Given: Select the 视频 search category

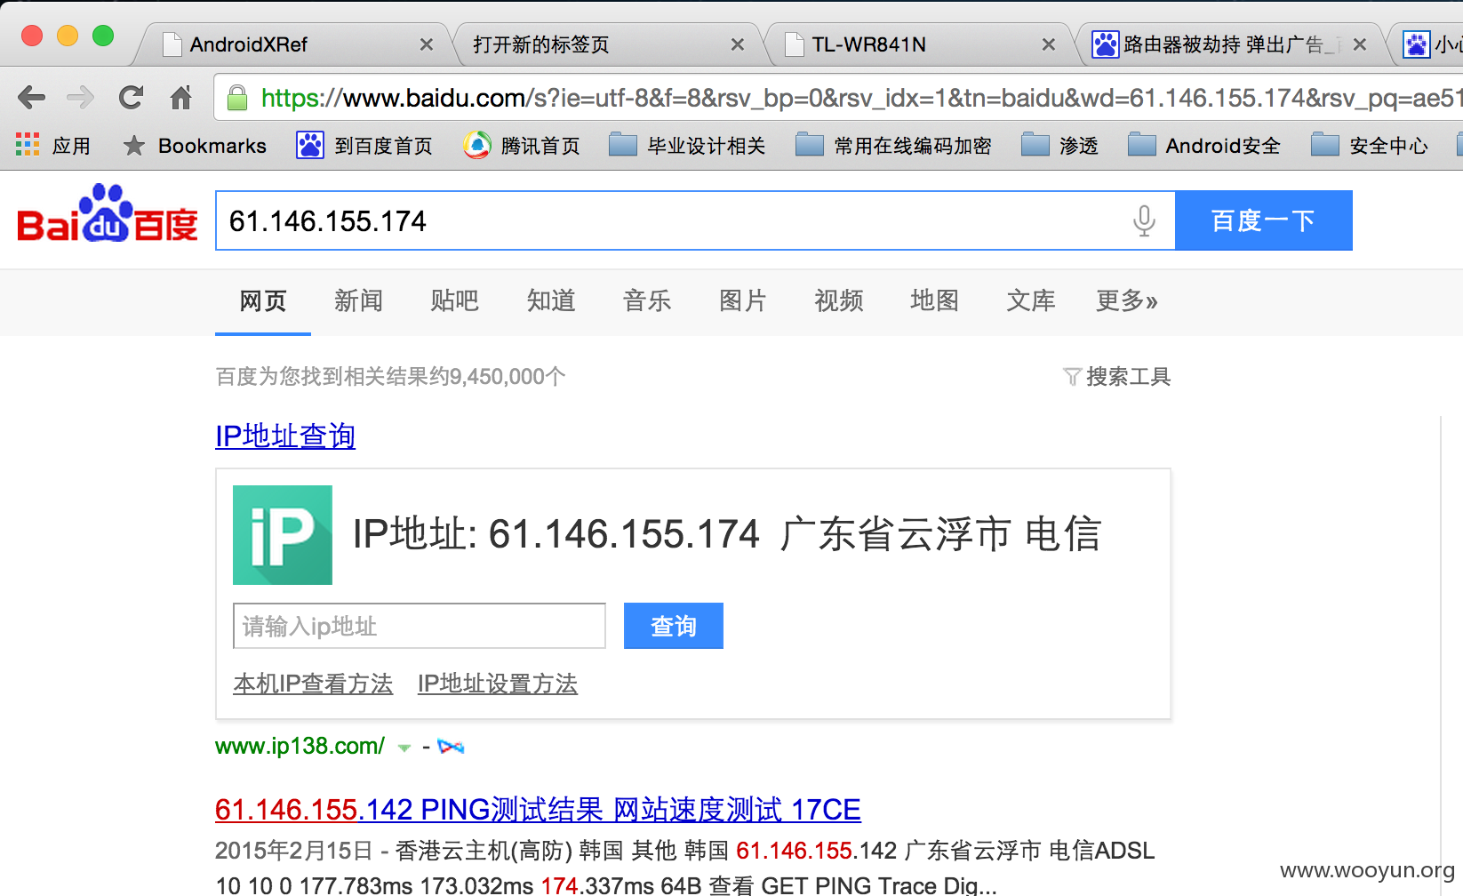Looking at the screenshot, I should 839,300.
